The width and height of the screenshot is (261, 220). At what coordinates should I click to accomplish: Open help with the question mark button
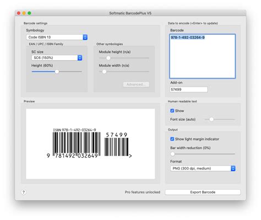point(24,192)
